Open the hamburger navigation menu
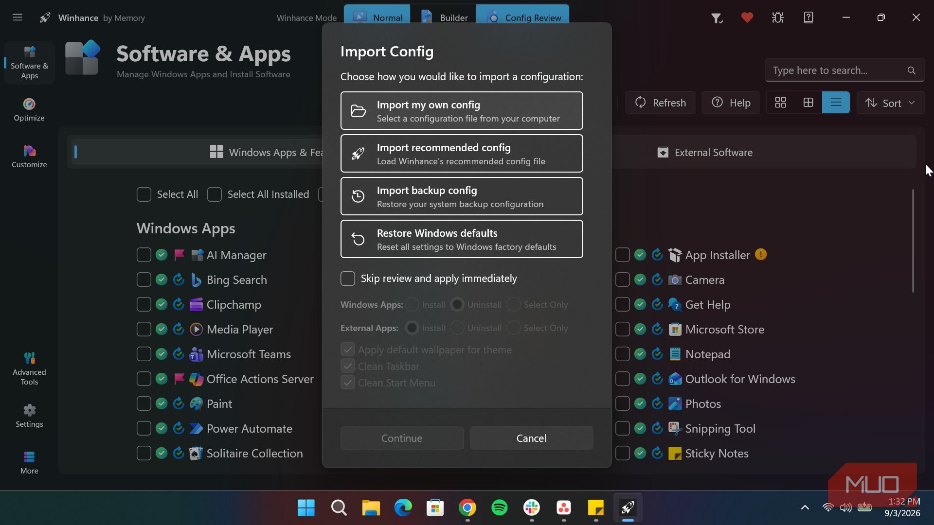 pyautogui.click(x=18, y=17)
